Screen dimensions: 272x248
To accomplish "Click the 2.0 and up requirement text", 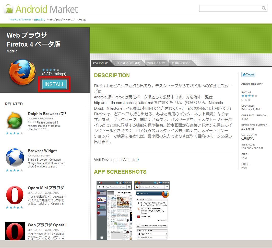I will pos(248,129).
